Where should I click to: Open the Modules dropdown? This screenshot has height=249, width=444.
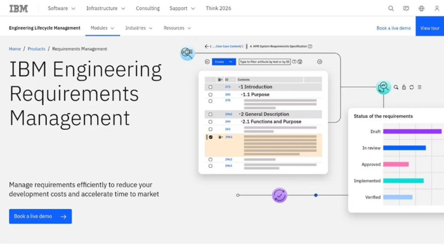(x=102, y=28)
